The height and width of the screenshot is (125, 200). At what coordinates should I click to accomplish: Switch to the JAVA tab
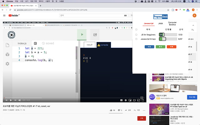click(x=160, y=23)
